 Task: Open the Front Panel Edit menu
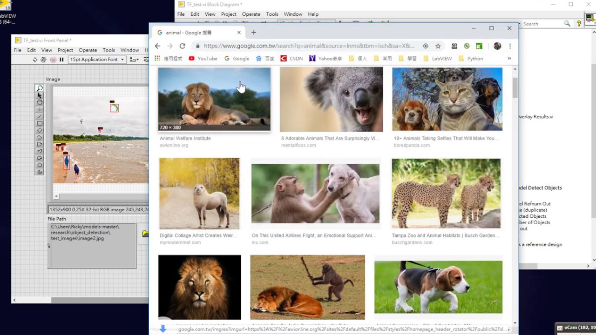pyautogui.click(x=31, y=50)
